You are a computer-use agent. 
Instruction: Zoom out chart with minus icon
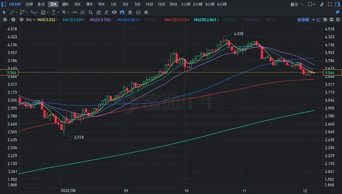pyautogui.click(x=331, y=20)
